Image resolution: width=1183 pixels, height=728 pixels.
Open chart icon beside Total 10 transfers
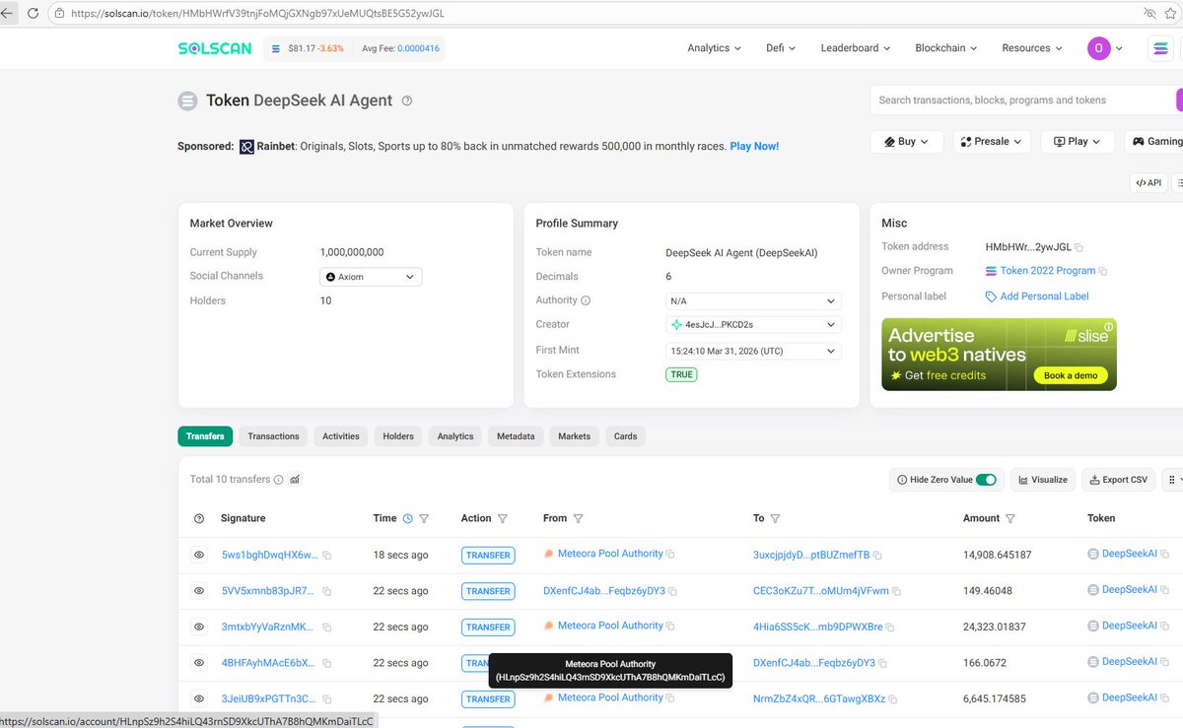(295, 480)
